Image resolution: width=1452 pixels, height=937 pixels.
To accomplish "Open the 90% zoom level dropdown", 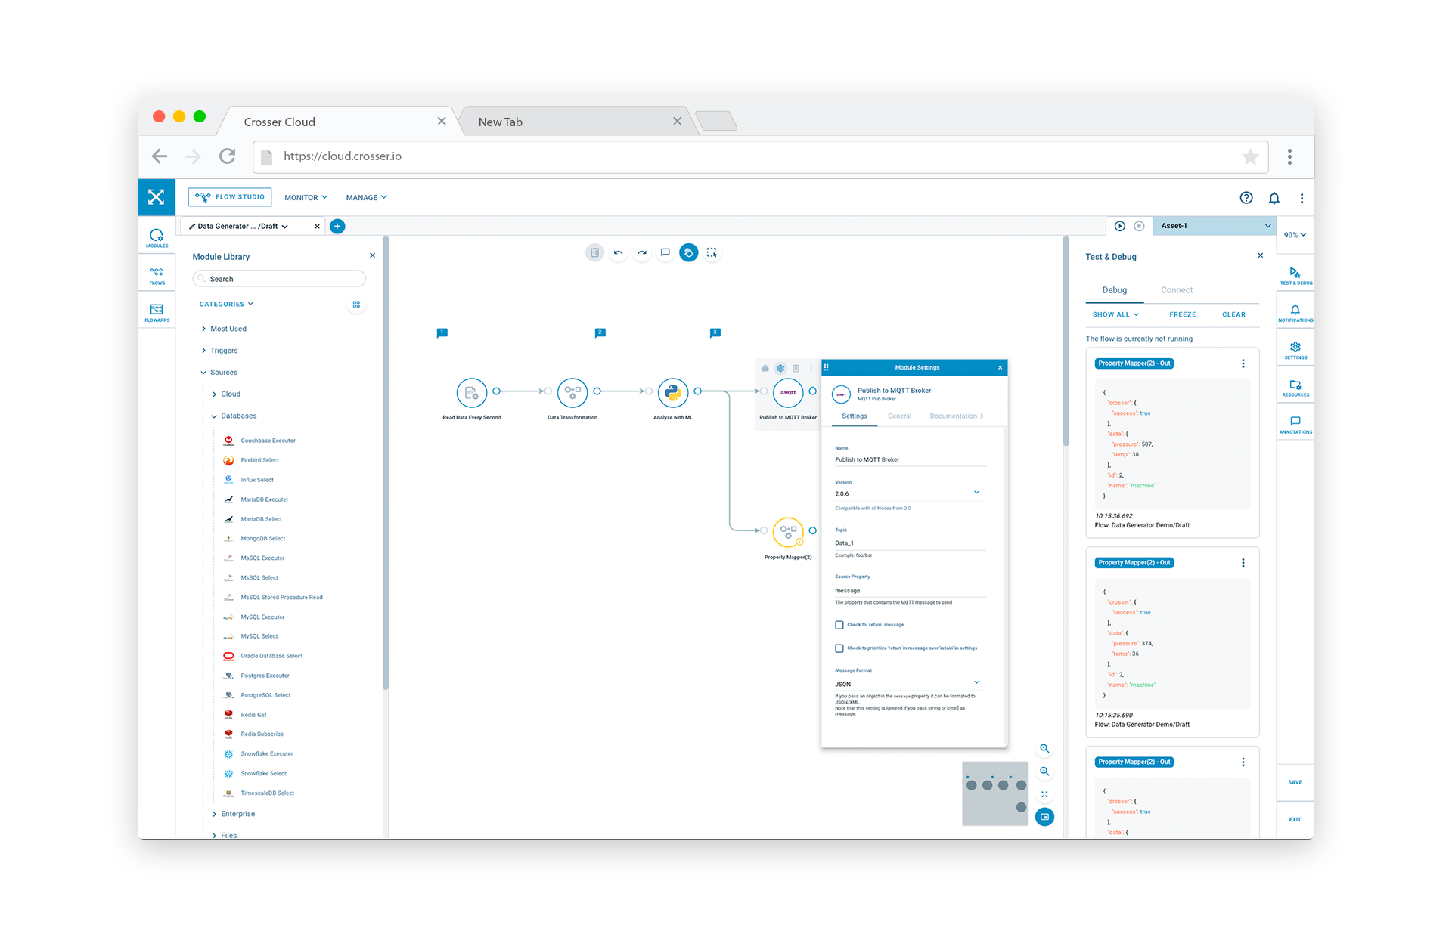I will tap(1295, 235).
